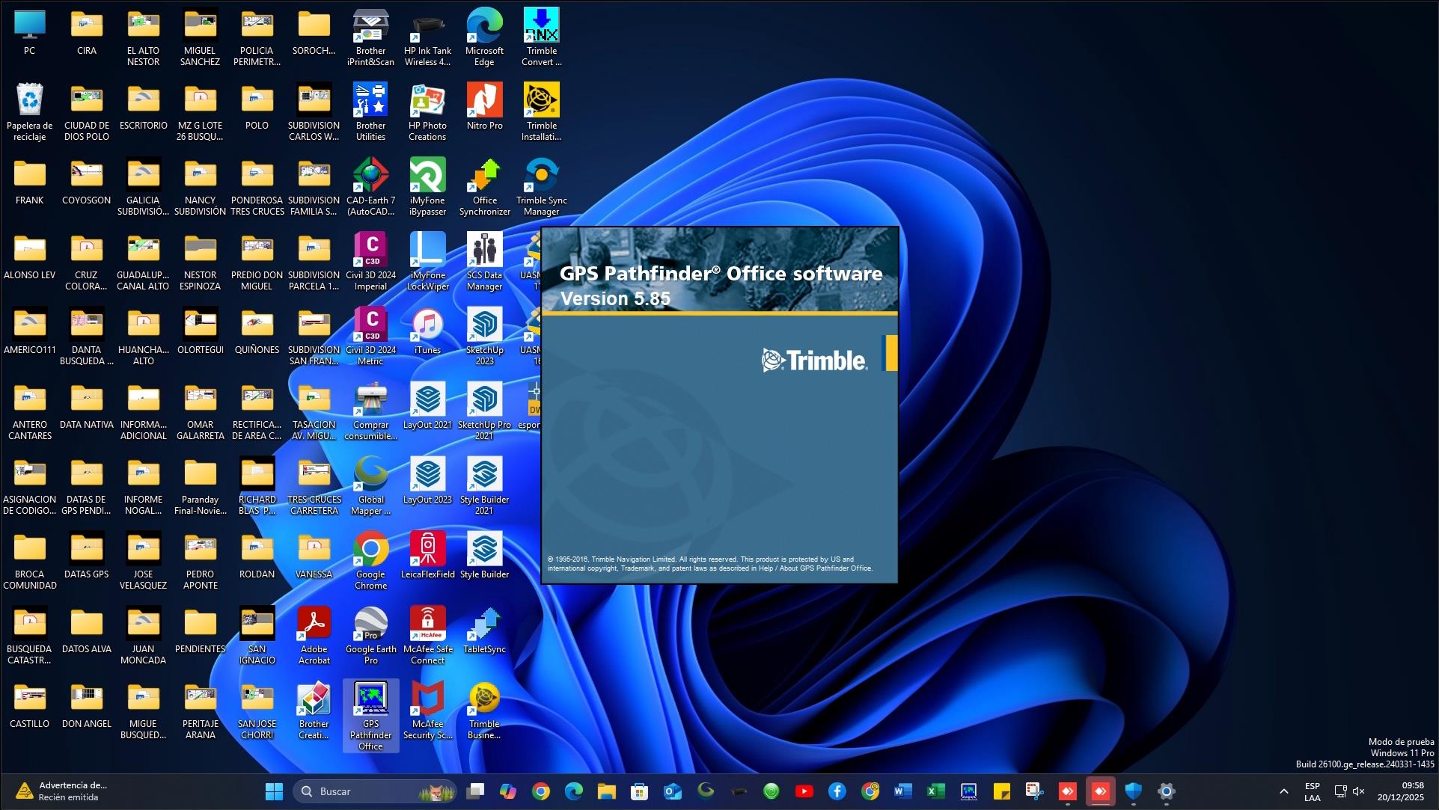Open CAD-Earth 7 desktop shortcut
Image resolution: width=1439 pixels, height=810 pixels.
coord(370,177)
